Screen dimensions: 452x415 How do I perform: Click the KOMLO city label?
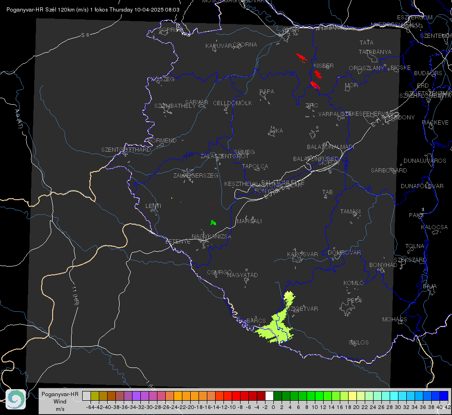(x=354, y=283)
